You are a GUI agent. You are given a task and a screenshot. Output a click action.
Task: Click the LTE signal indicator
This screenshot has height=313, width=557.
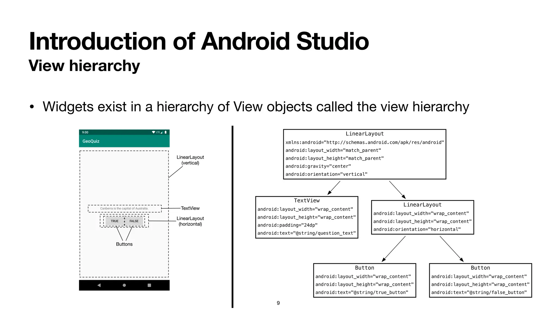click(159, 132)
